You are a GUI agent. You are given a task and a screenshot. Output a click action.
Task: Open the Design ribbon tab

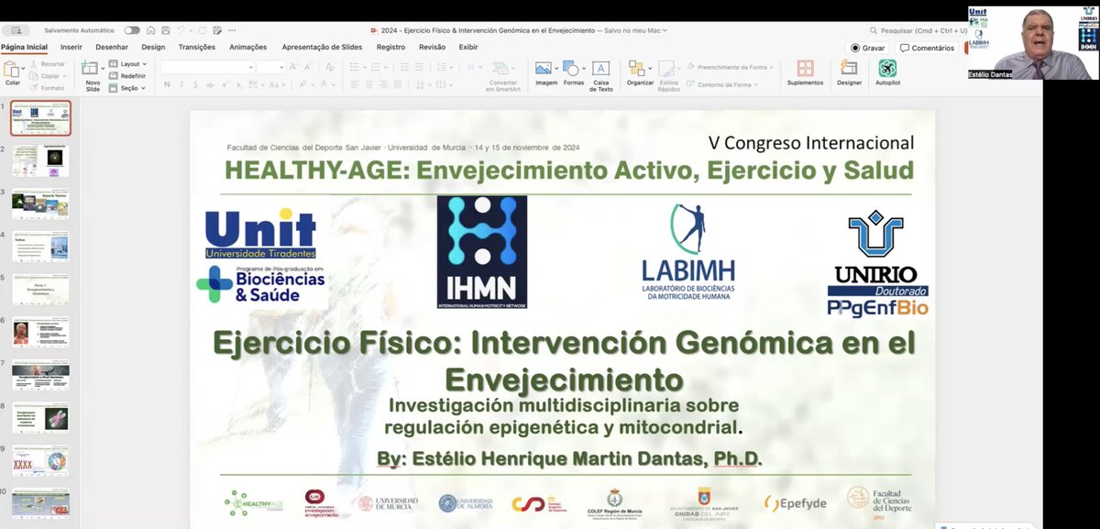(x=153, y=47)
